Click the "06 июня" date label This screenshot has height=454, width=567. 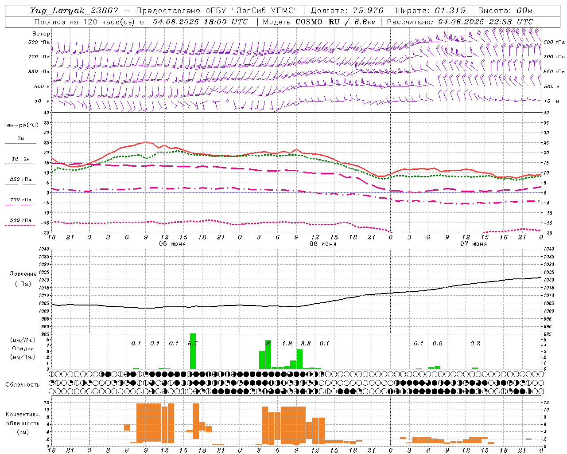(x=323, y=244)
